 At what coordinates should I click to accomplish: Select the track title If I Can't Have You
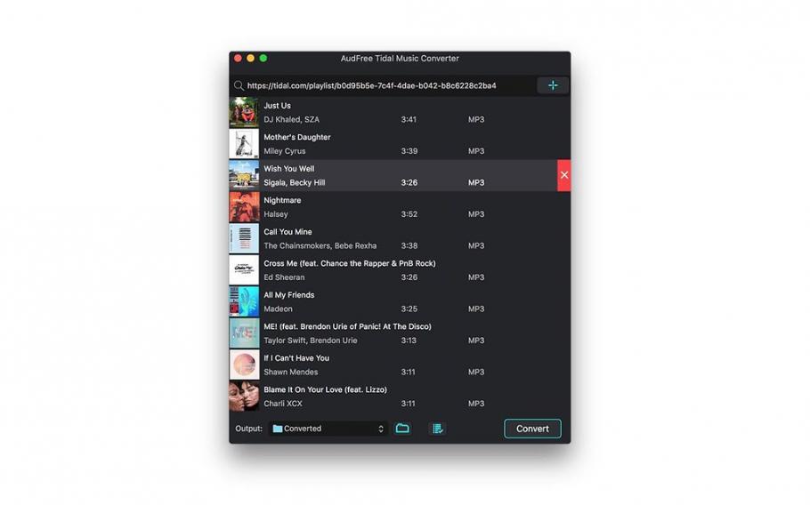(296, 358)
